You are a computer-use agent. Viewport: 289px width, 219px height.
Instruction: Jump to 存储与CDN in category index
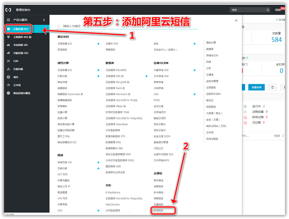point(212,56)
